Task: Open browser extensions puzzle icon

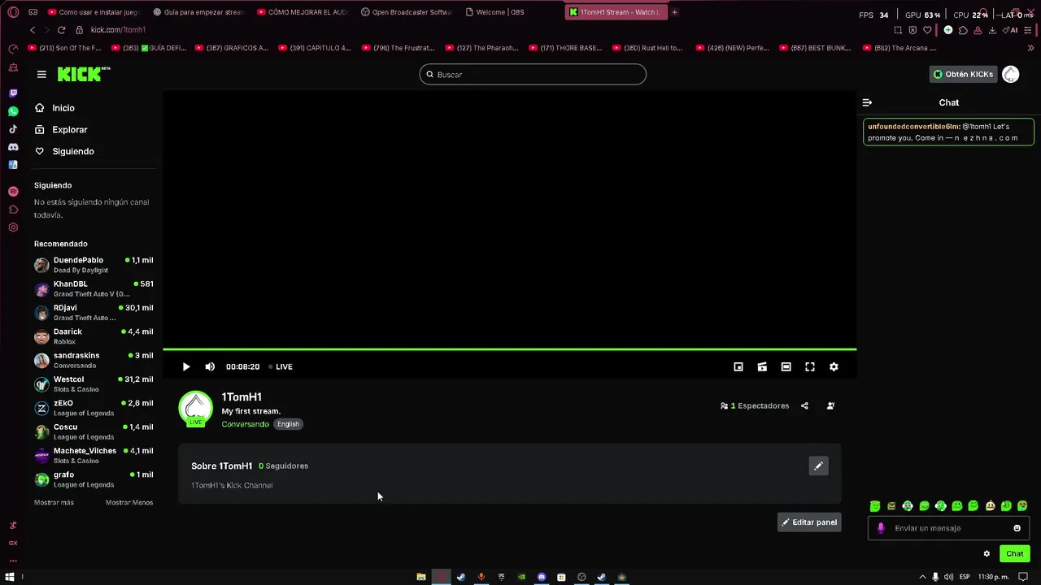Action: (x=963, y=30)
